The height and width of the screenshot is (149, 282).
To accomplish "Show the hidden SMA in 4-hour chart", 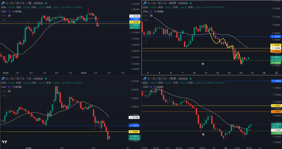I will pyautogui.click(x=151, y=16).
